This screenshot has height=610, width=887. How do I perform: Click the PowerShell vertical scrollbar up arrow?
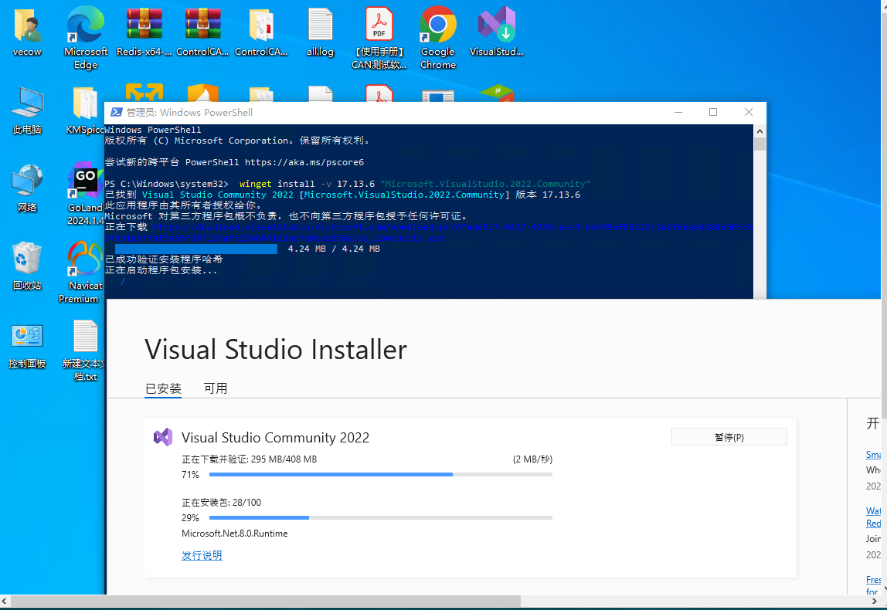(x=760, y=131)
